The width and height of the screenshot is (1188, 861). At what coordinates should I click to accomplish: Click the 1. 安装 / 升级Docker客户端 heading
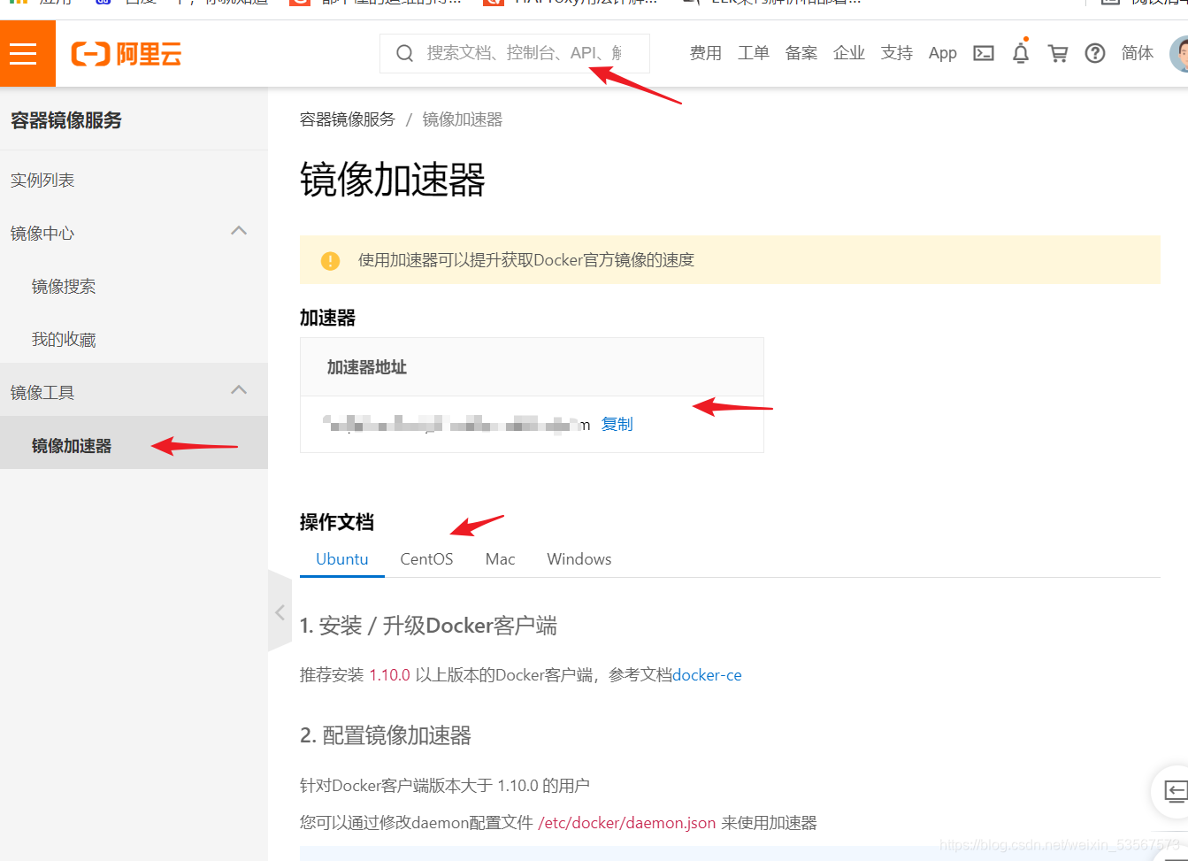tap(428, 626)
